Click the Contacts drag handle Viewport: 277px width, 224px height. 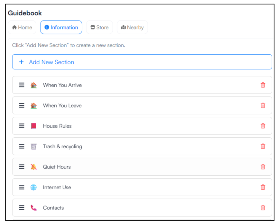pos(22,208)
